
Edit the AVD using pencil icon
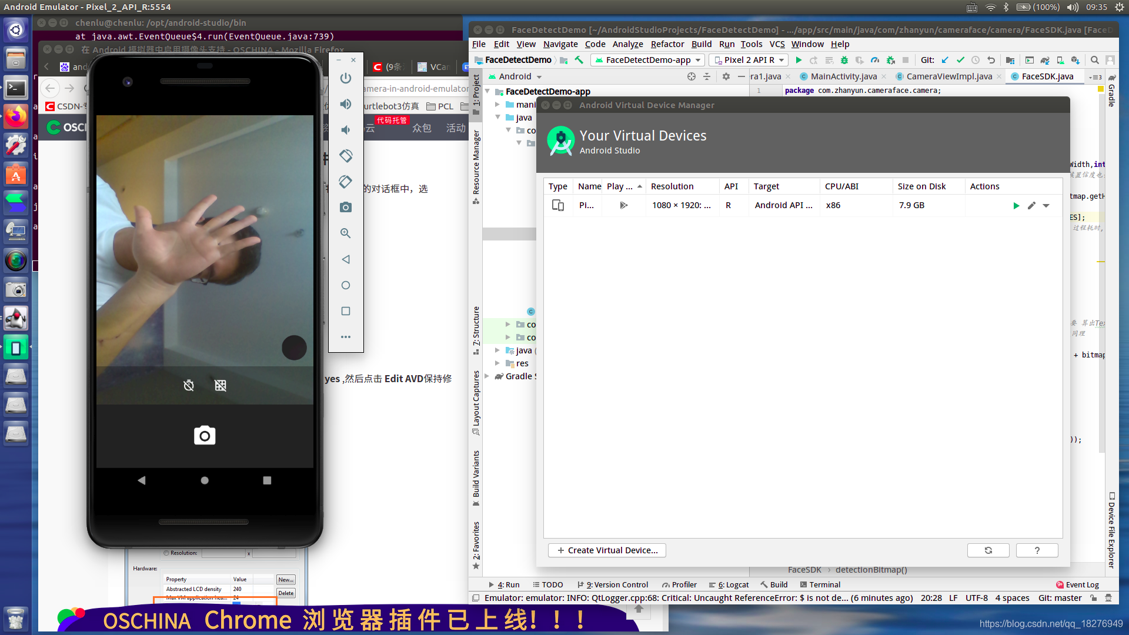tap(1031, 206)
